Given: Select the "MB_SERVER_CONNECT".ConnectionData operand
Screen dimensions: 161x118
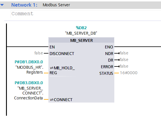Looking at the screenshot, I should tap(29, 93).
